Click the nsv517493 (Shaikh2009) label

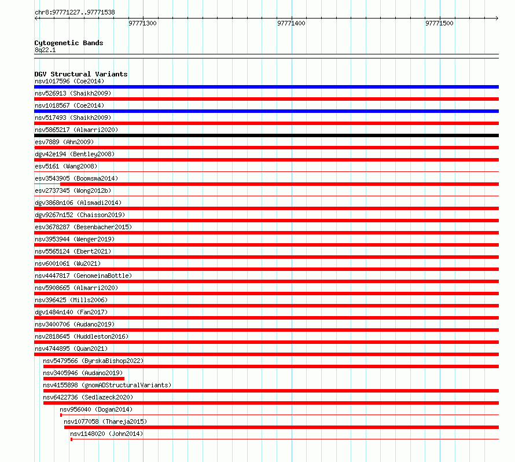[73, 118]
